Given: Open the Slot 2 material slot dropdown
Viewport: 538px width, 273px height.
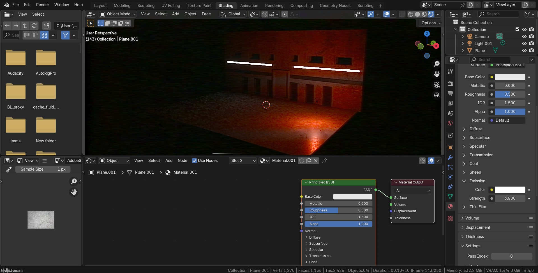Looking at the screenshot, I should [243, 161].
